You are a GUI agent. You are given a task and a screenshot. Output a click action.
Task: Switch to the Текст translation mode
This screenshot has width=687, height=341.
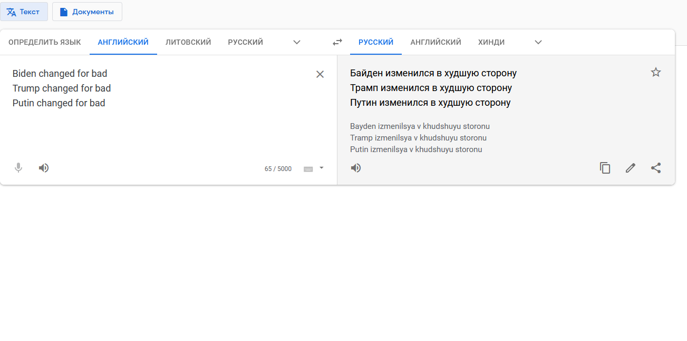[24, 12]
